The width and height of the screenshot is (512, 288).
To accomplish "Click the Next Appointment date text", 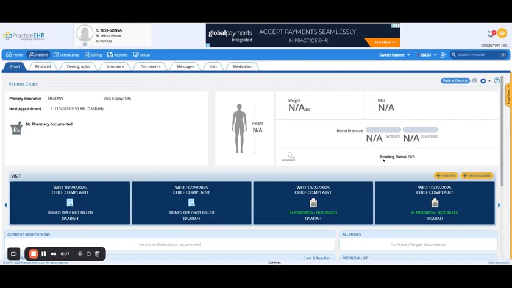I will click(x=77, y=108).
